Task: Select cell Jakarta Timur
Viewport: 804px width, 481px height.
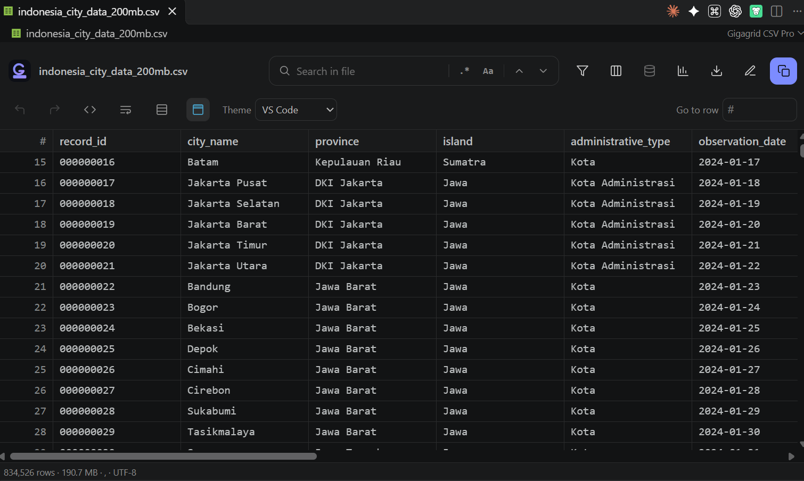Action: coord(244,245)
